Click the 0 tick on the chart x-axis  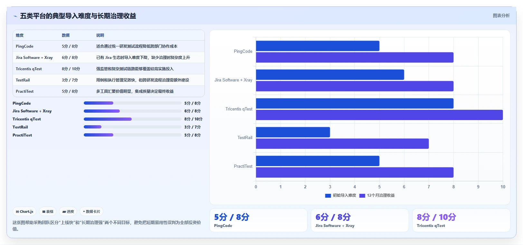click(x=256, y=187)
